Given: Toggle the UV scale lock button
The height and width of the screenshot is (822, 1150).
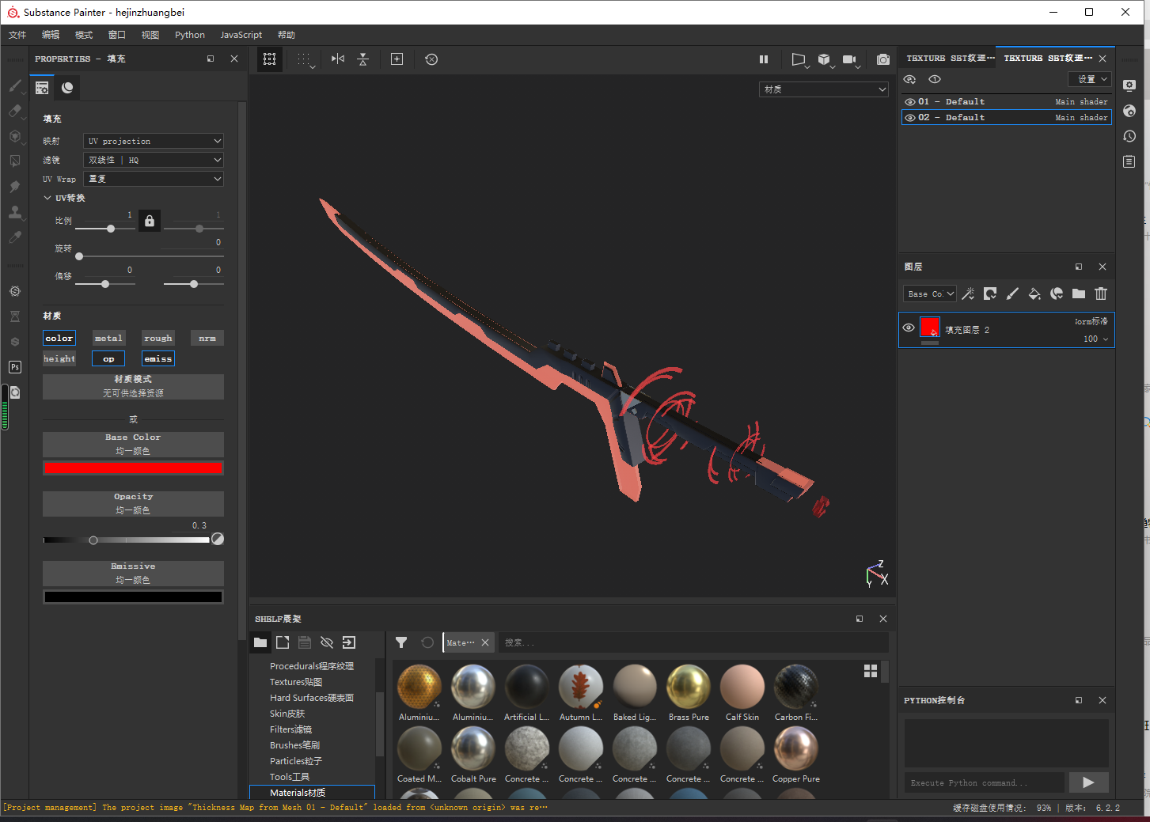Looking at the screenshot, I should click(150, 221).
